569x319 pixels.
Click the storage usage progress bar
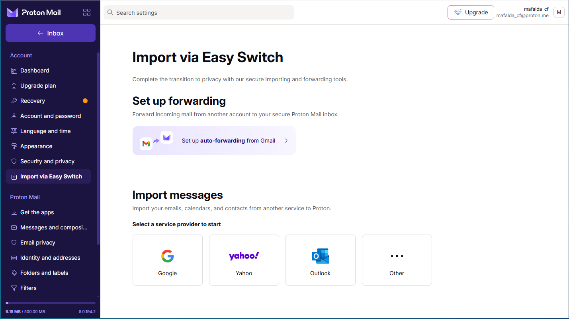51,303
